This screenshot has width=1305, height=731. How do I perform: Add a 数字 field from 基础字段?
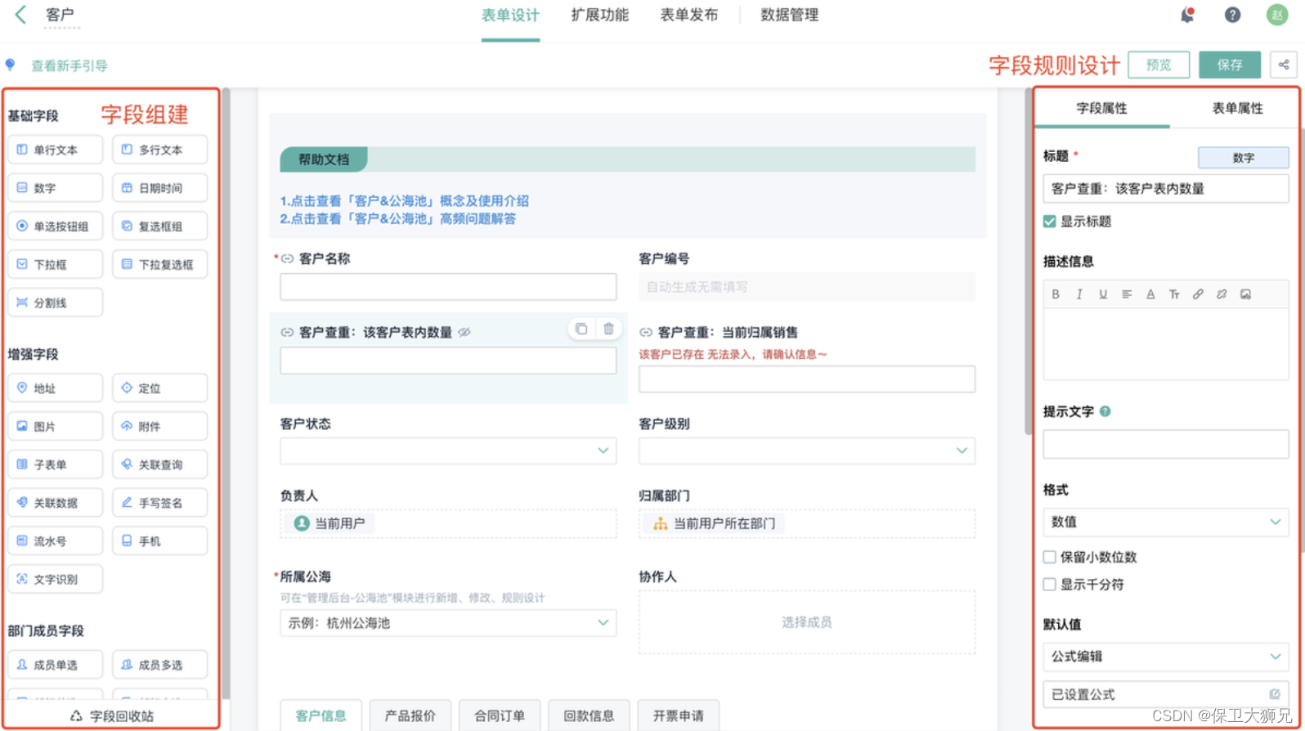[56, 188]
